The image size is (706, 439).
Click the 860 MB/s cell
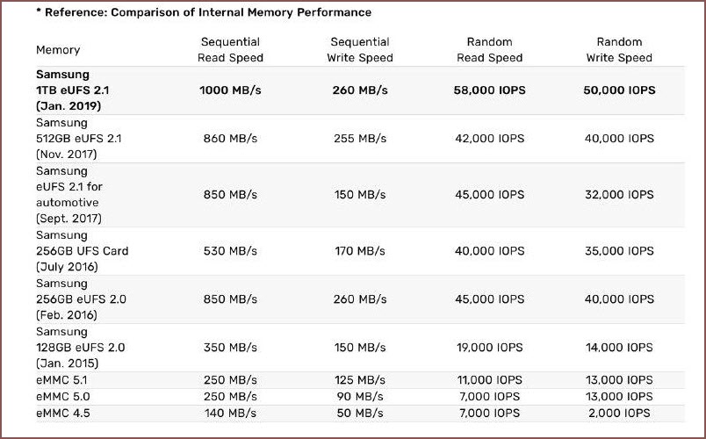pos(230,138)
